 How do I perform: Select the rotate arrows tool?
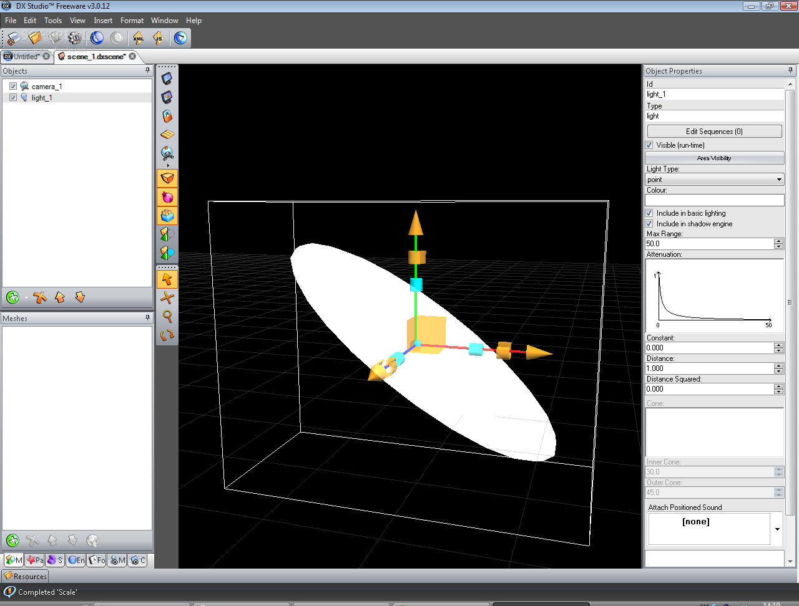pos(167,335)
